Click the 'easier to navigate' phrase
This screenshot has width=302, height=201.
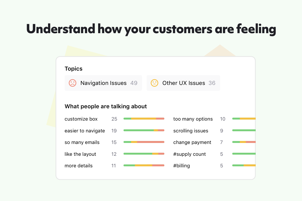pos(85,131)
